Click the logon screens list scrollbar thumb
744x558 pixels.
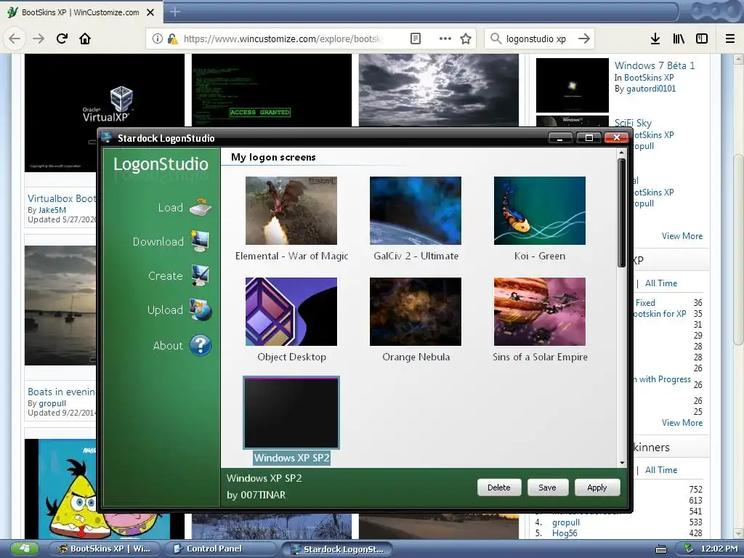tap(621, 213)
